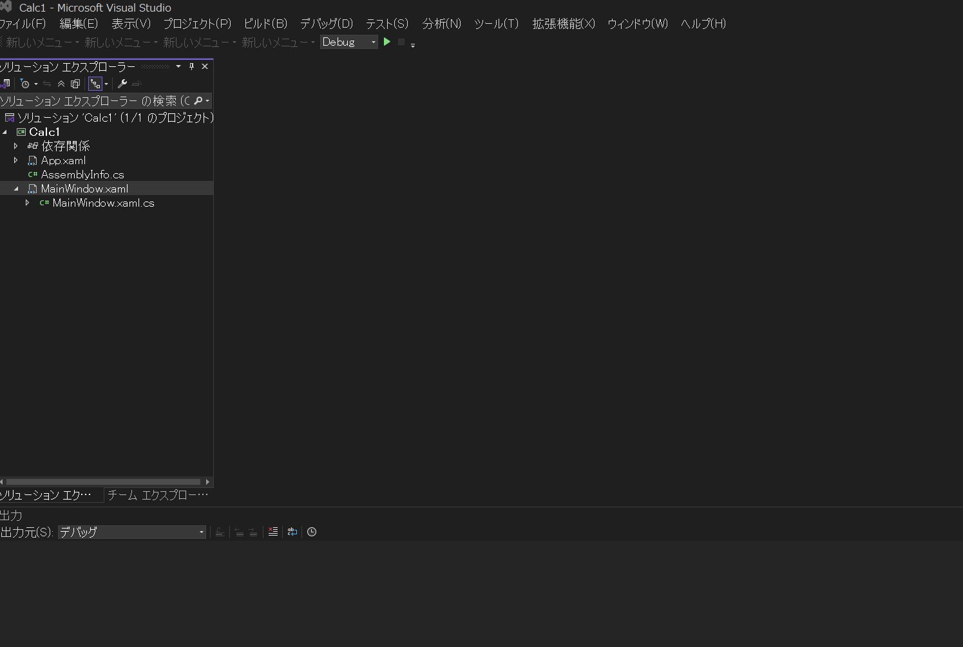The width and height of the screenshot is (963, 647).
Task: Open the 分析(N) menu
Action: click(442, 24)
